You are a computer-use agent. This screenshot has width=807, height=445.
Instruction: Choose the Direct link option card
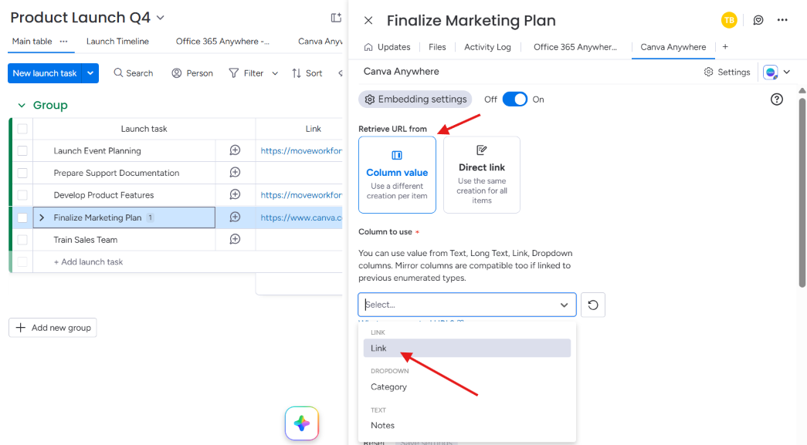pyautogui.click(x=482, y=175)
